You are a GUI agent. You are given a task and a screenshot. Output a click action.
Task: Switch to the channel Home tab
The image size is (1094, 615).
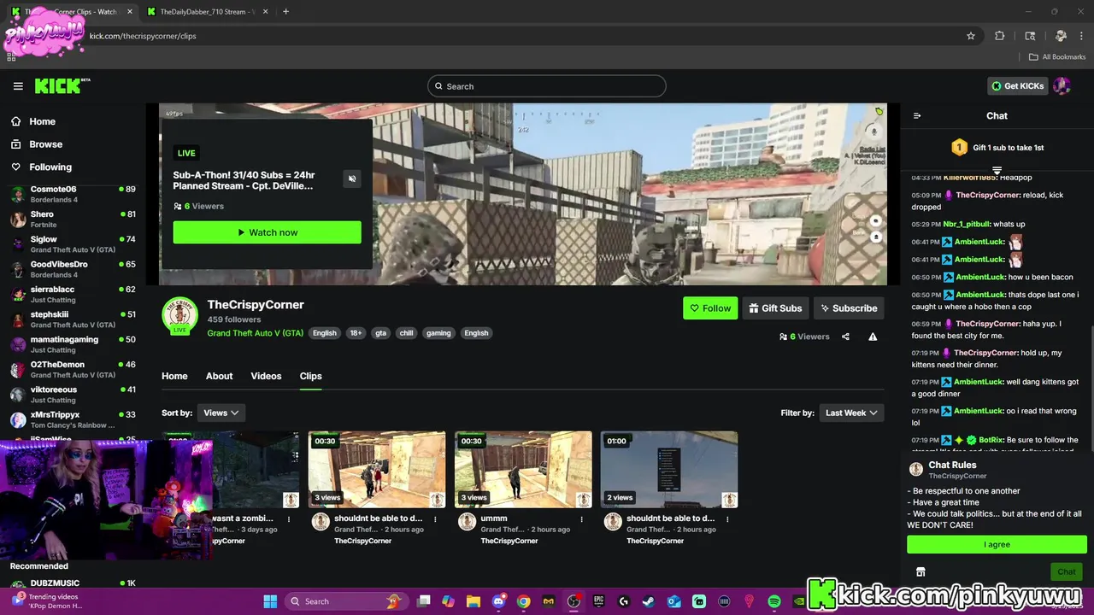pos(174,376)
